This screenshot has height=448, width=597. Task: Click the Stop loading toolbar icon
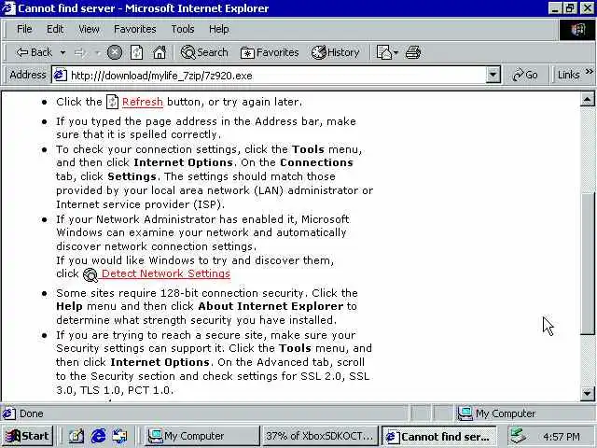pyautogui.click(x=114, y=52)
